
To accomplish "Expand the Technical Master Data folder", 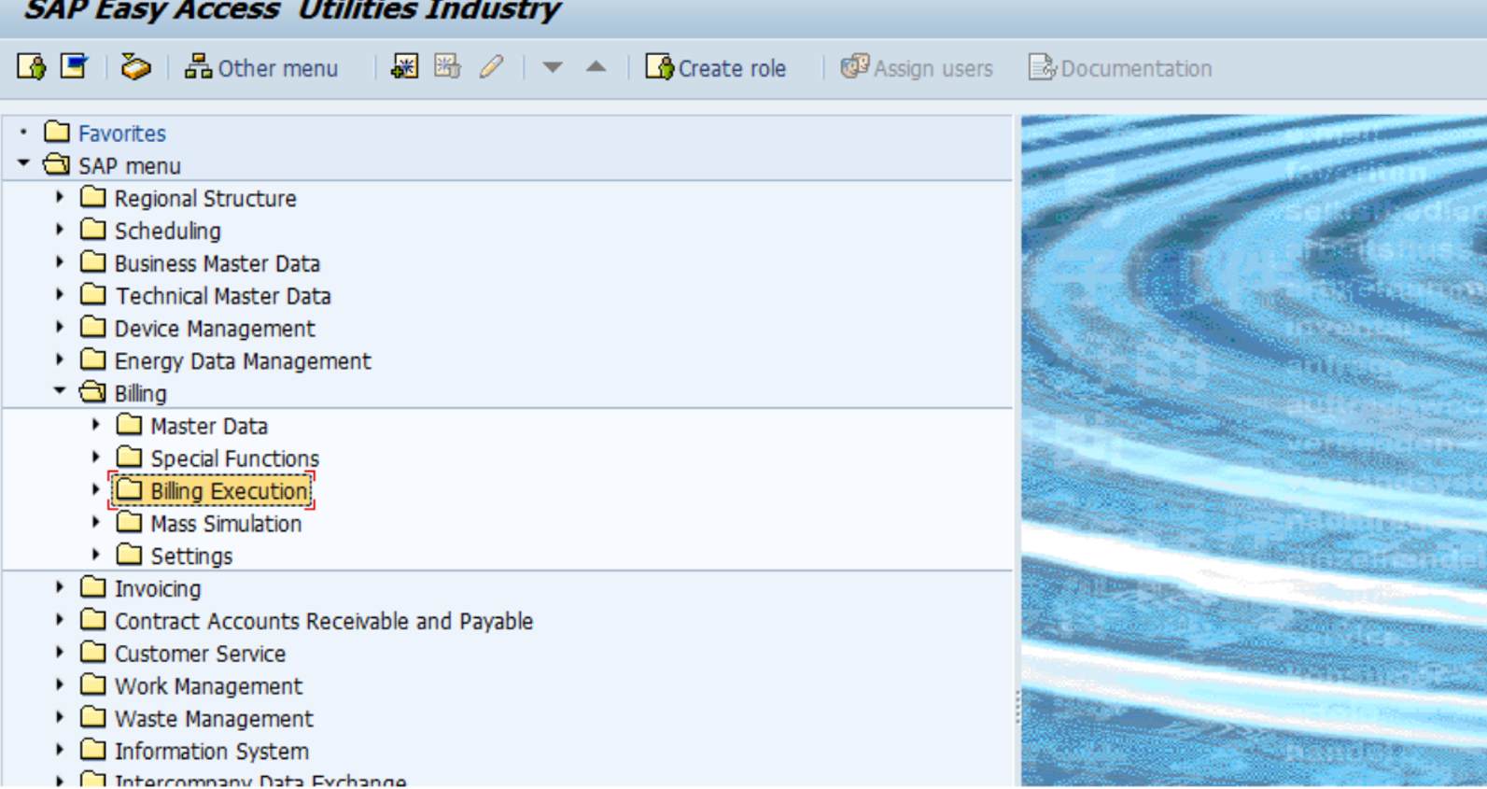I will point(60,295).
